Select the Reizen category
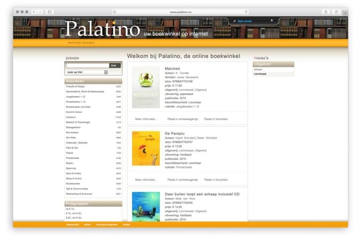 tap(70, 163)
